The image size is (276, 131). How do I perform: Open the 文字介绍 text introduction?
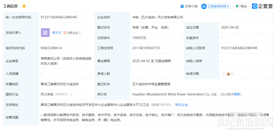click(x=189, y=6)
